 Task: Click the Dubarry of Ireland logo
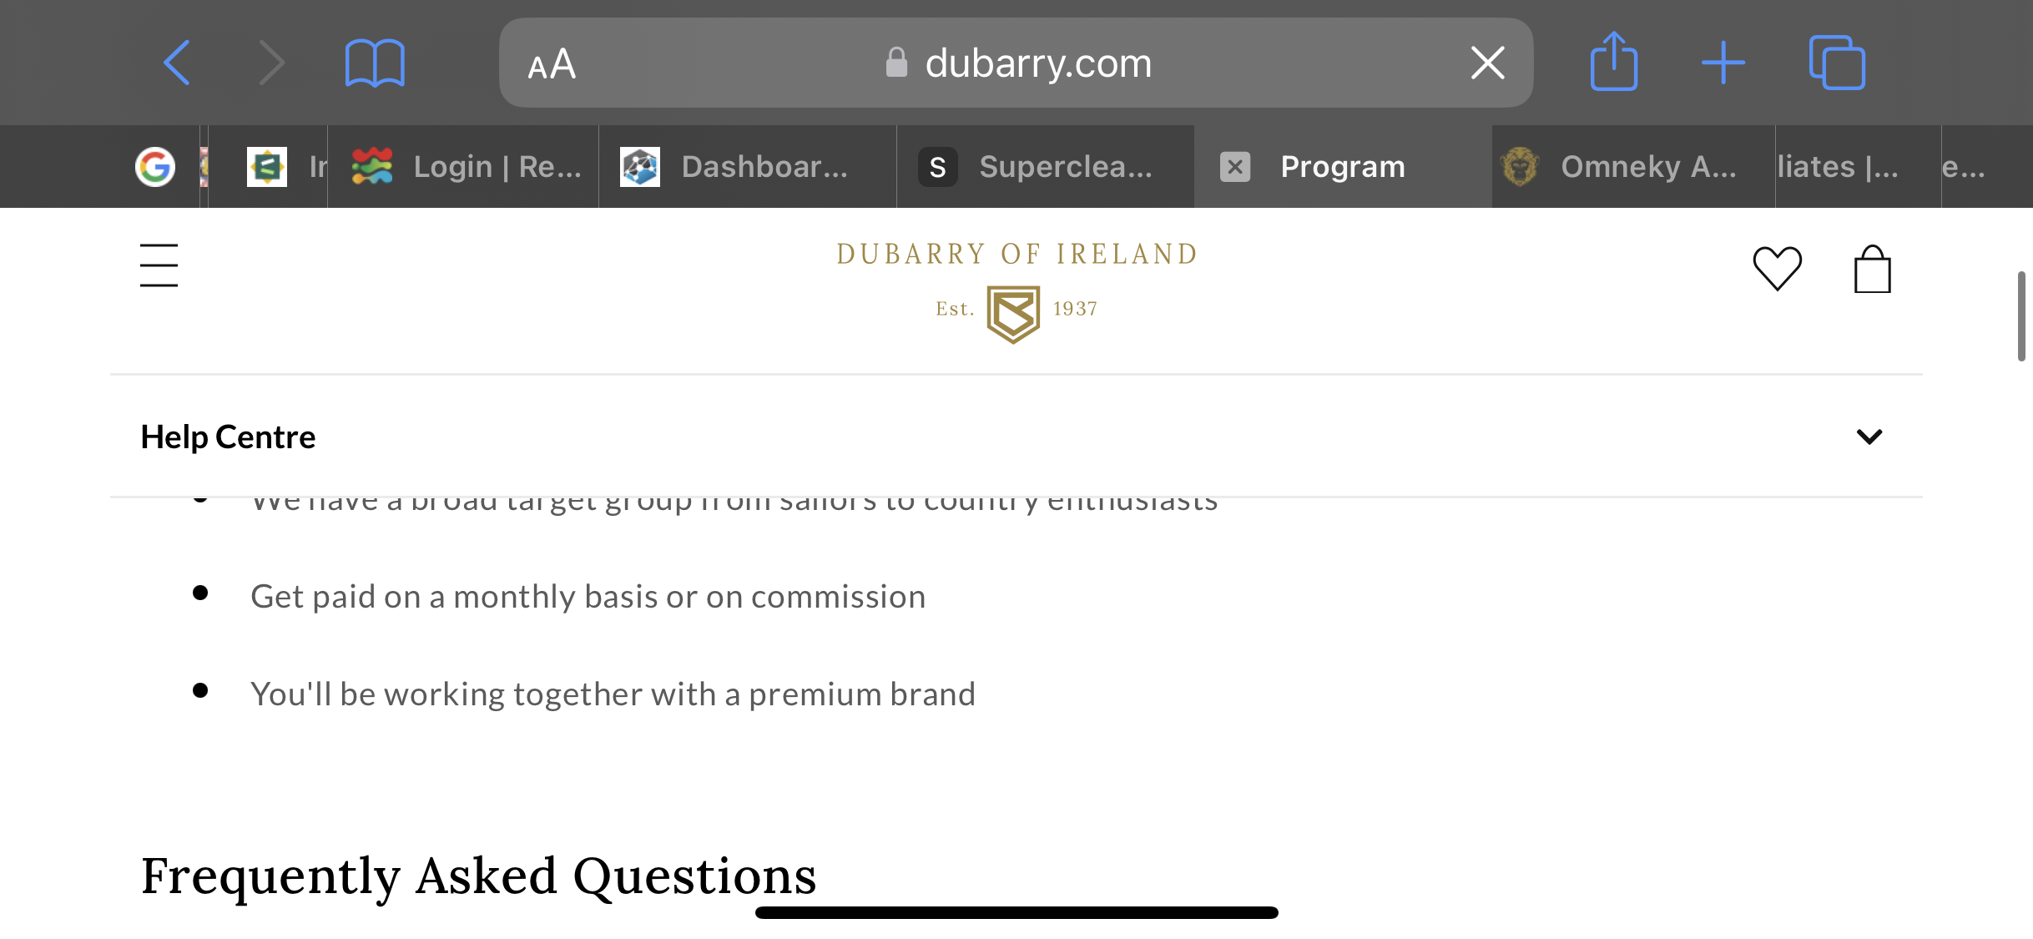click(1016, 290)
